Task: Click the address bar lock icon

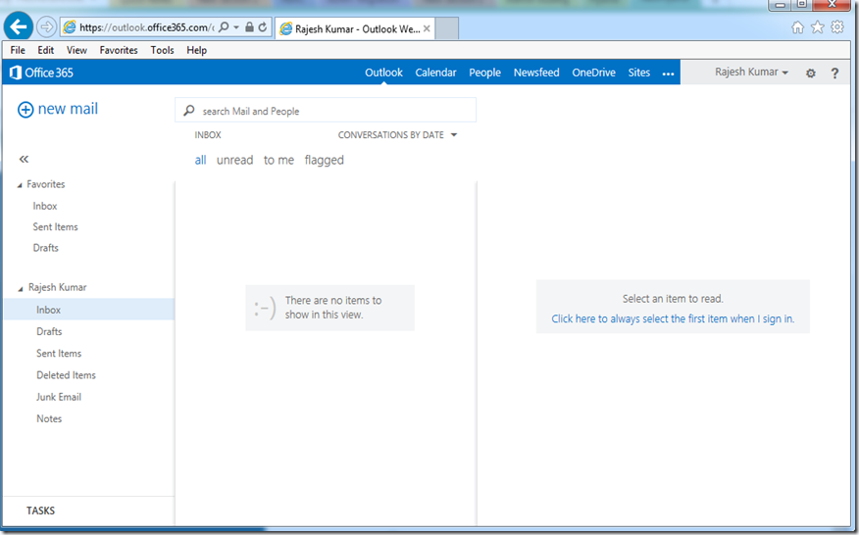Action: point(249,26)
